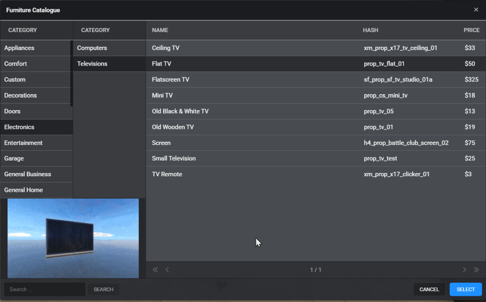Pick the Flatscreen TV item

coord(316,80)
